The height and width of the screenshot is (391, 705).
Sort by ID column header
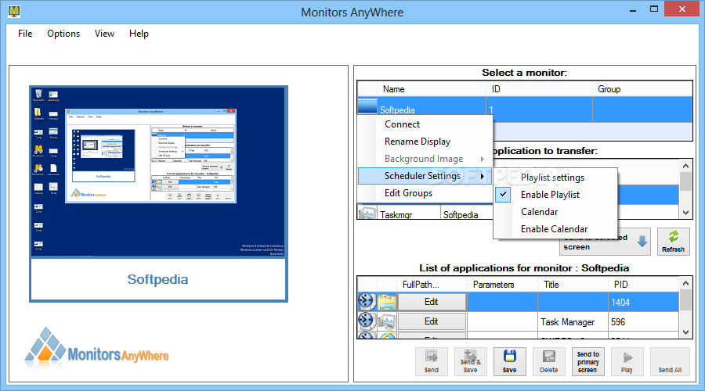click(539, 89)
